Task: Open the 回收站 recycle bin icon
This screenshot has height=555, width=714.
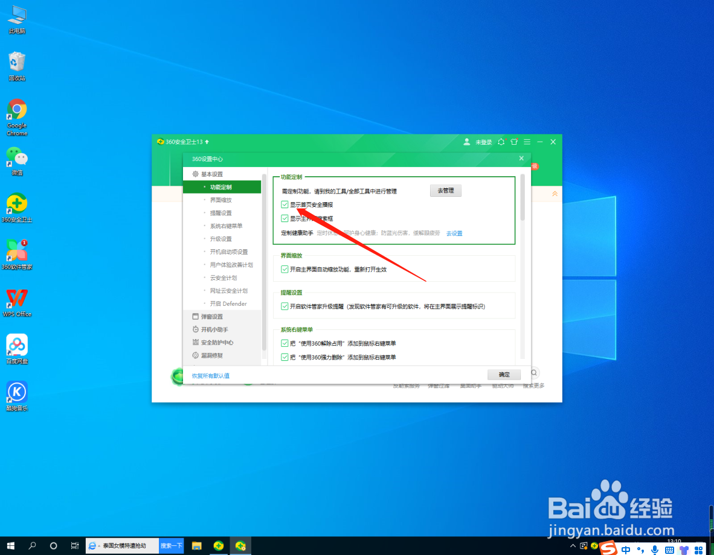Action: (x=17, y=66)
